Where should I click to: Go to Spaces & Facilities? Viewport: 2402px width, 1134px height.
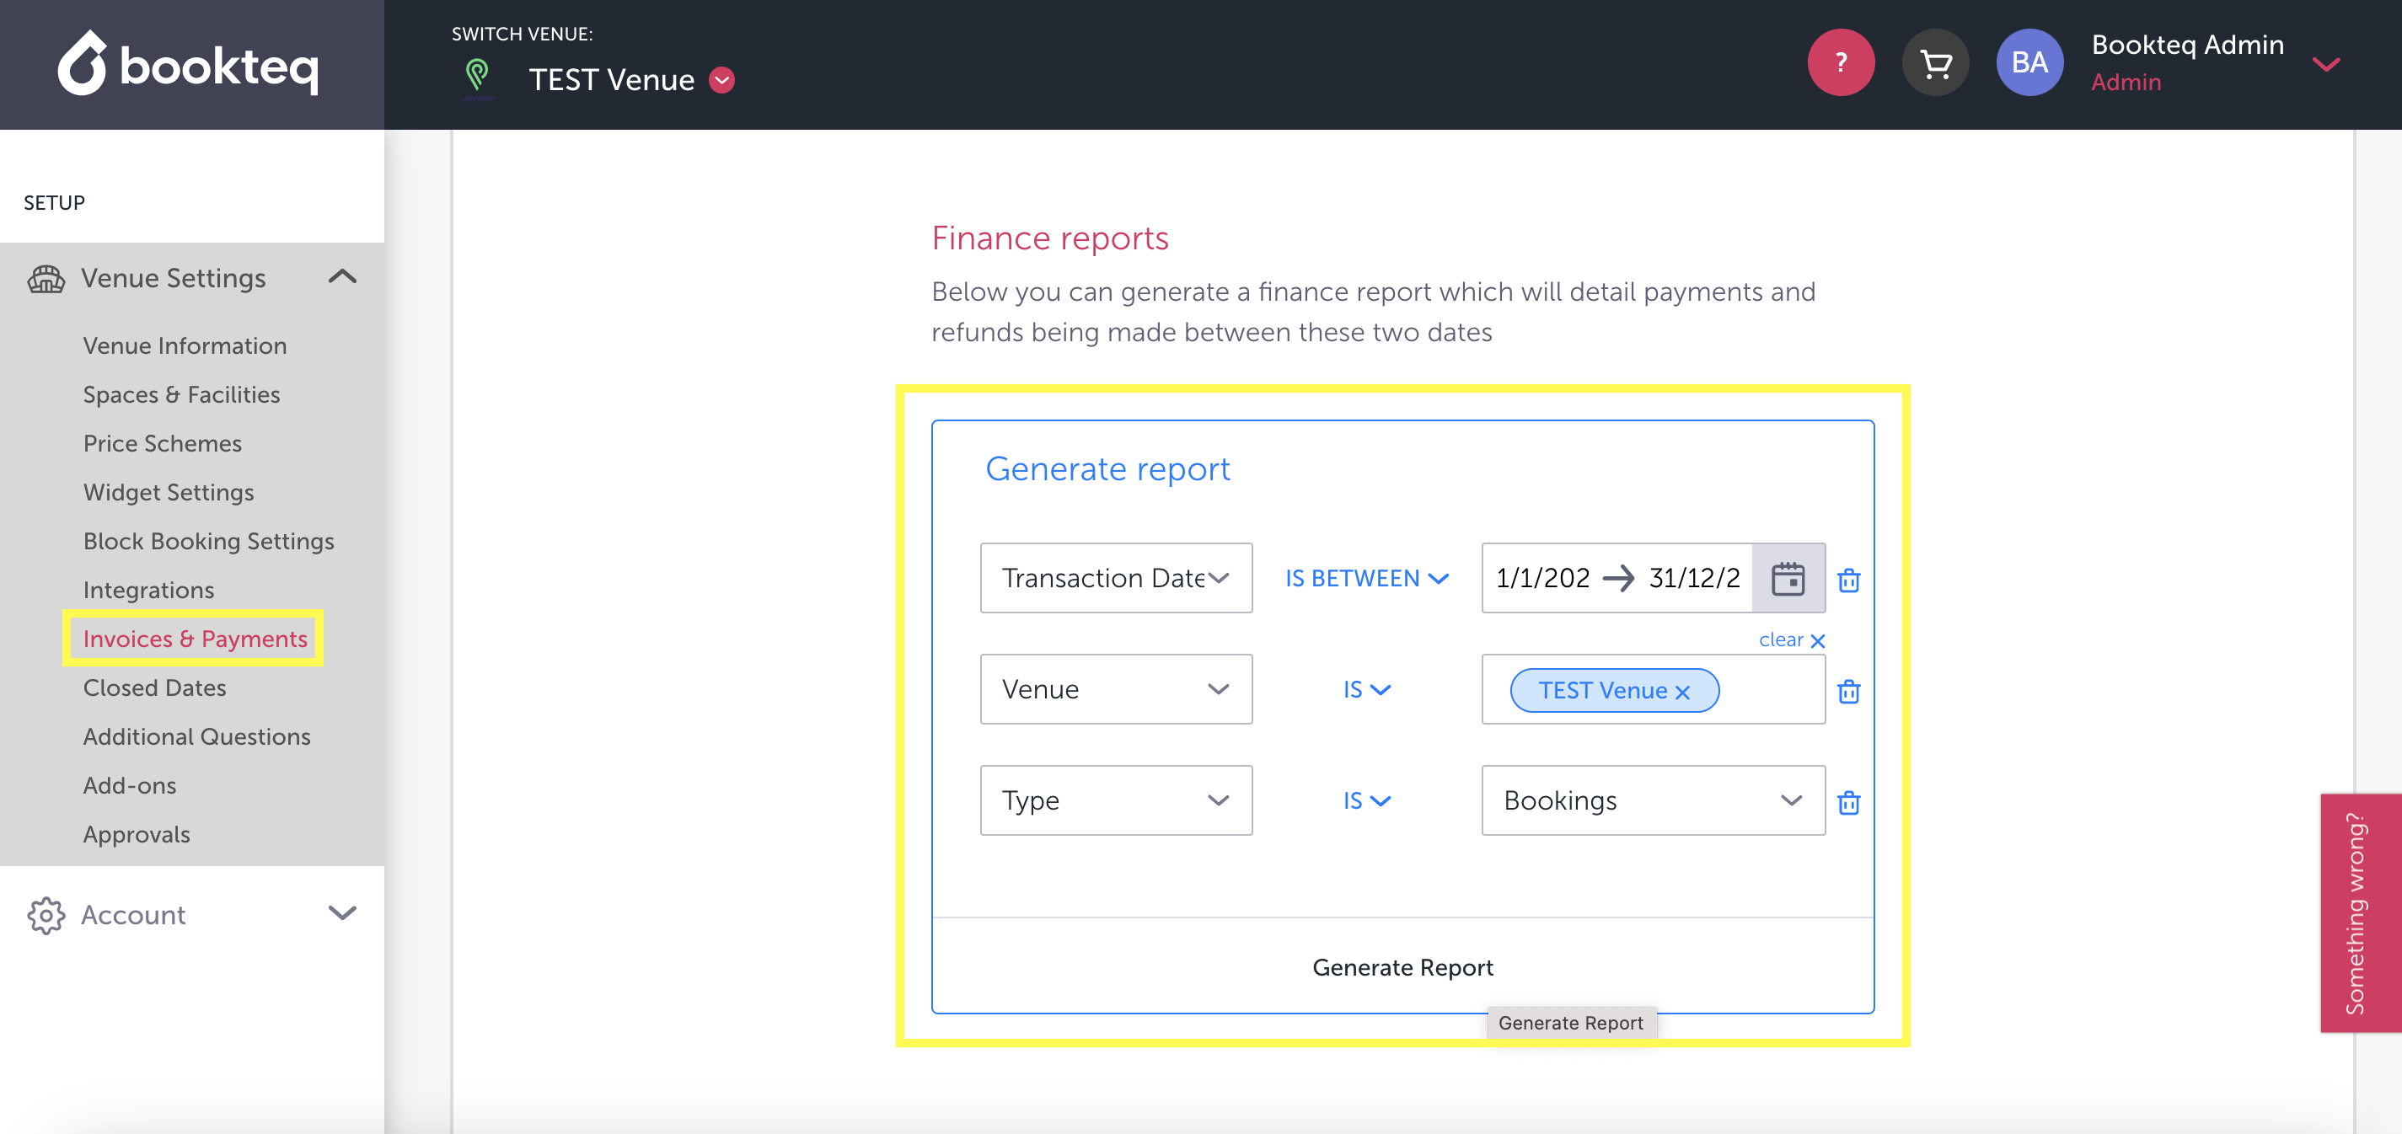pos(181,394)
